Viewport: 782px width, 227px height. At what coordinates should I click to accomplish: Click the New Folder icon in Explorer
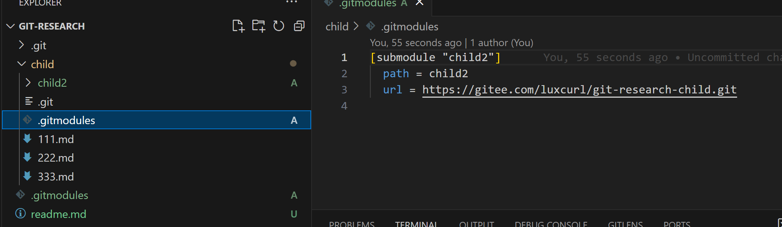click(x=259, y=26)
